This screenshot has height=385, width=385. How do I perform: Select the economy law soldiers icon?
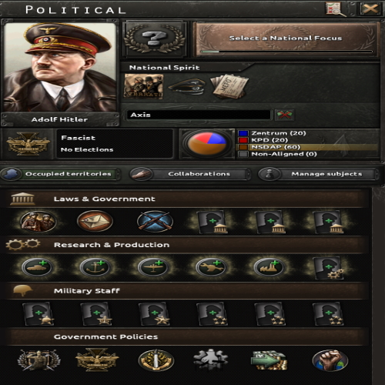click(38, 222)
